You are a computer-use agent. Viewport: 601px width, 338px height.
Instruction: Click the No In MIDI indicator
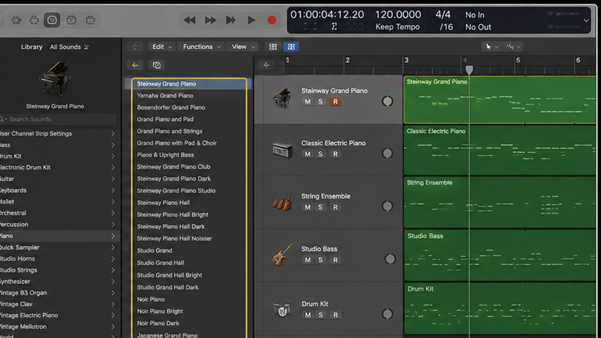coord(475,15)
